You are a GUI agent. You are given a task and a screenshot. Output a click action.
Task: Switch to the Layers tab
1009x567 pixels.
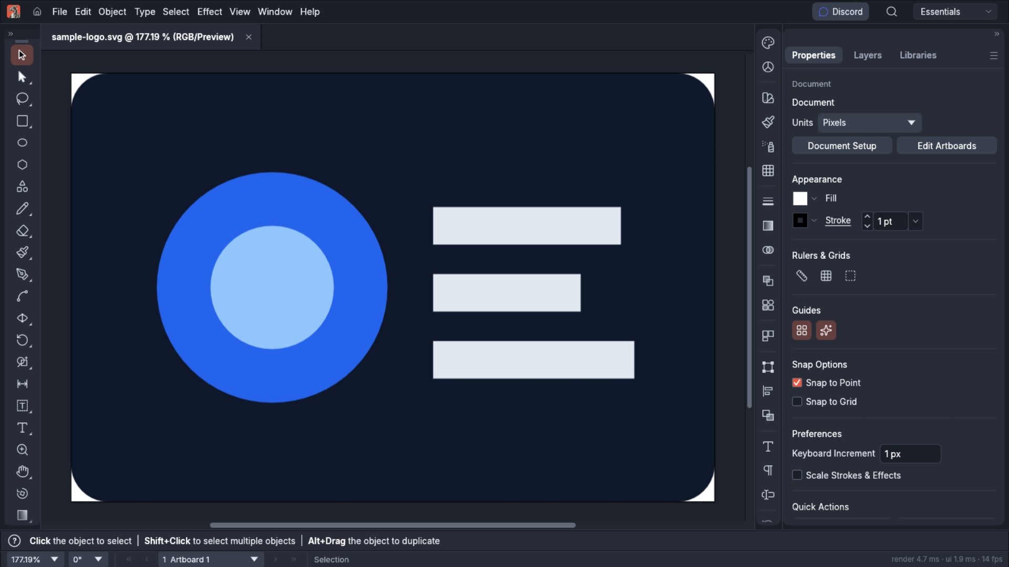click(x=867, y=55)
